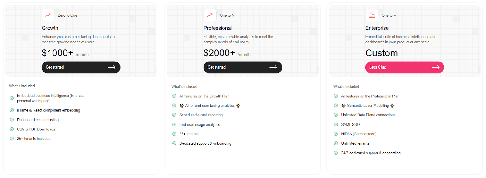Click the arrow inside Professional's Get started button
This screenshot has height=178, width=486.
pos(274,67)
